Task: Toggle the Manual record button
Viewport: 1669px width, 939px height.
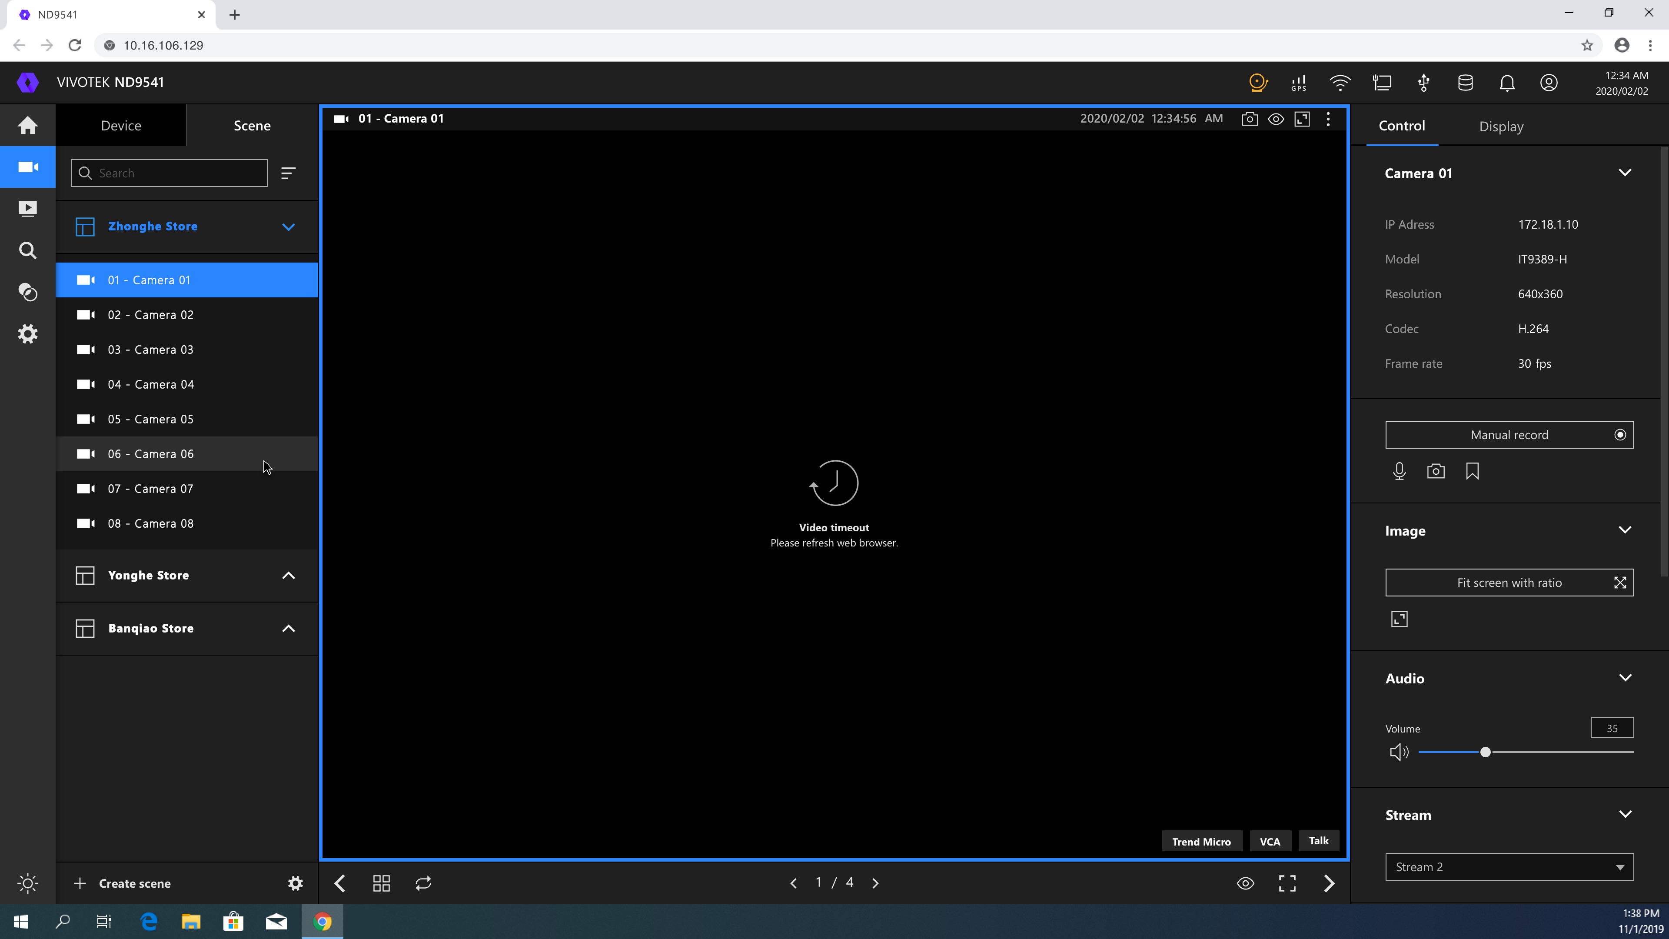Action: point(1509,435)
